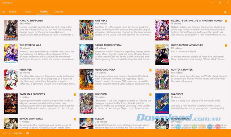The width and height of the screenshot is (231, 137).
Task: Toggle bookmark on Bungo Stray Dogs
Action: tap(75, 119)
